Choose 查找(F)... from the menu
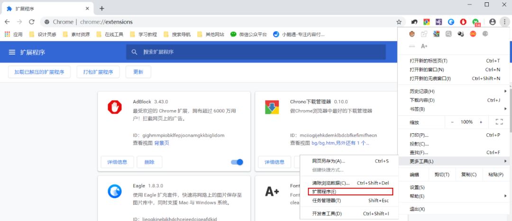 (x=454, y=152)
